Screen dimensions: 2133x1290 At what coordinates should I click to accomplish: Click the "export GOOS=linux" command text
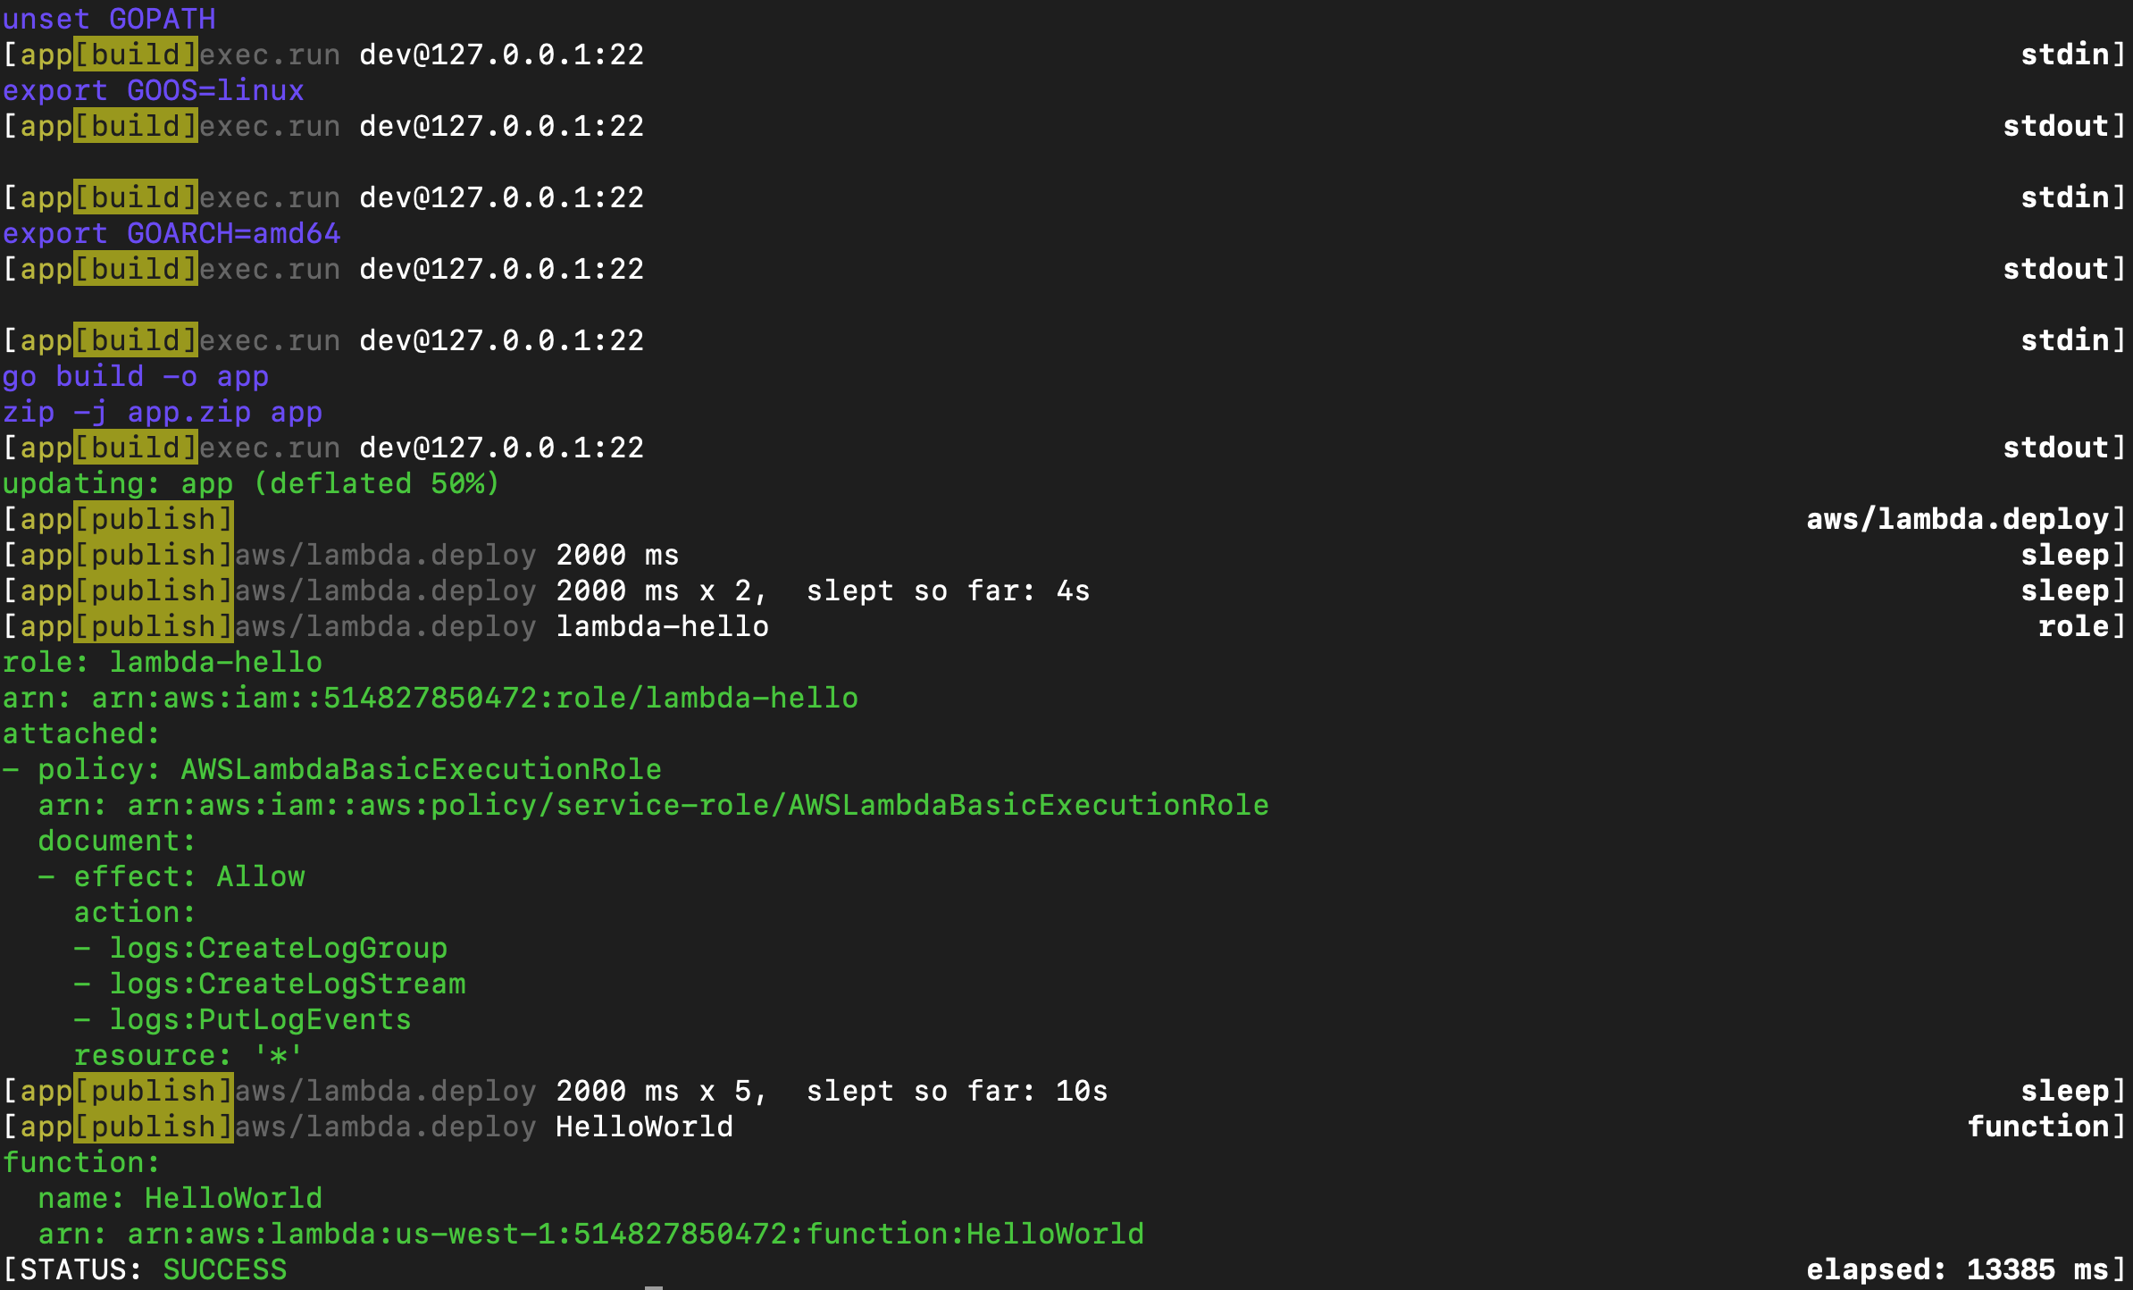point(153,90)
